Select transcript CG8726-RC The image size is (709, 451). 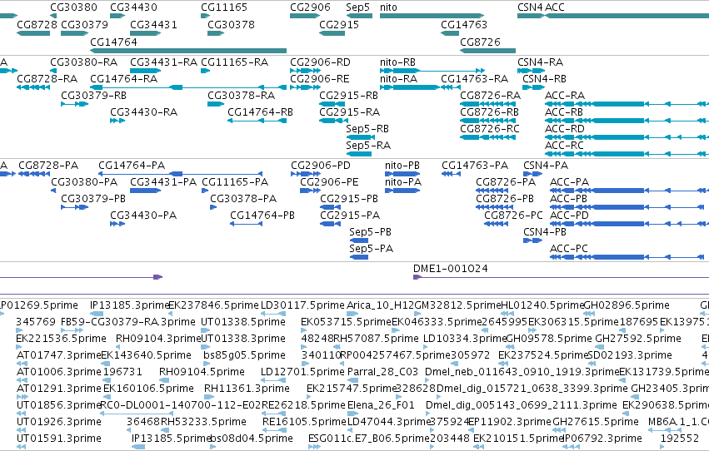pyautogui.click(x=487, y=137)
